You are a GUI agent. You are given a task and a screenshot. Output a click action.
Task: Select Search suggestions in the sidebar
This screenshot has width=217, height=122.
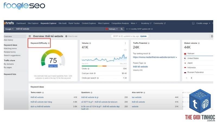[12, 56]
